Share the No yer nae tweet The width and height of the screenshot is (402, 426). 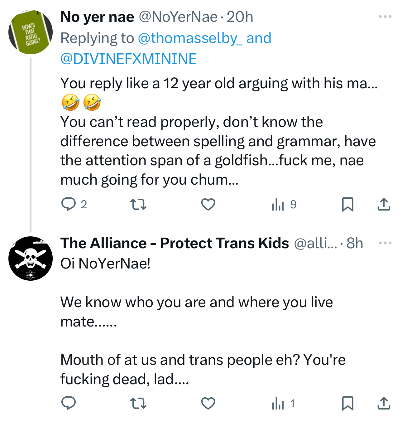(384, 204)
